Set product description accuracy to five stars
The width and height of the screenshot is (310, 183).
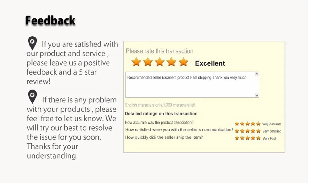[259, 124]
